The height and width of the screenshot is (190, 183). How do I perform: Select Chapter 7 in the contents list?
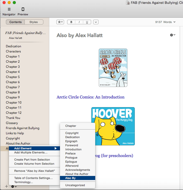(13, 87)
